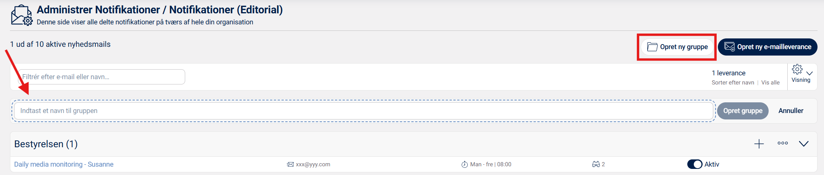Click the Opret gruppe button
This screenshot has width=824, height=175.
(742, 111)
